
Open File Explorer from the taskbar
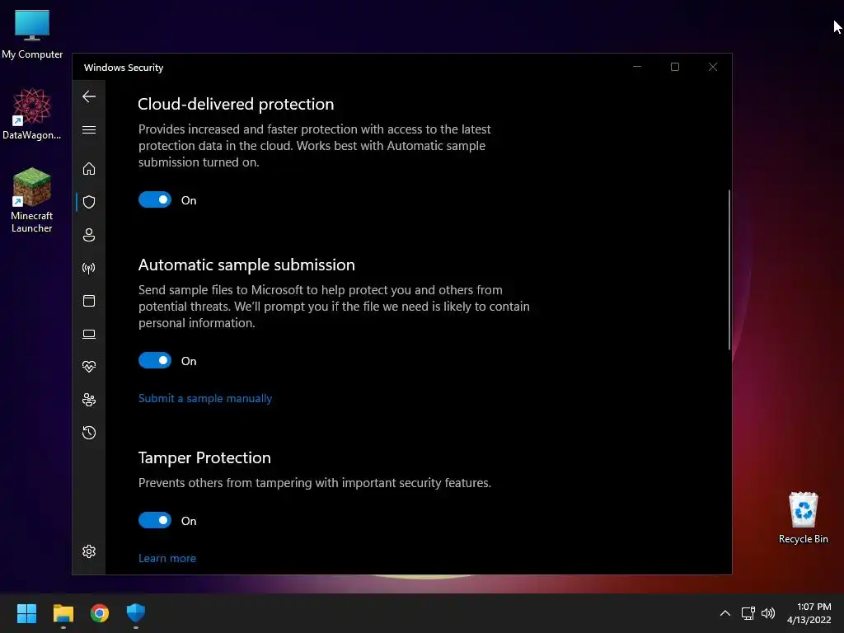click(63, 613)
